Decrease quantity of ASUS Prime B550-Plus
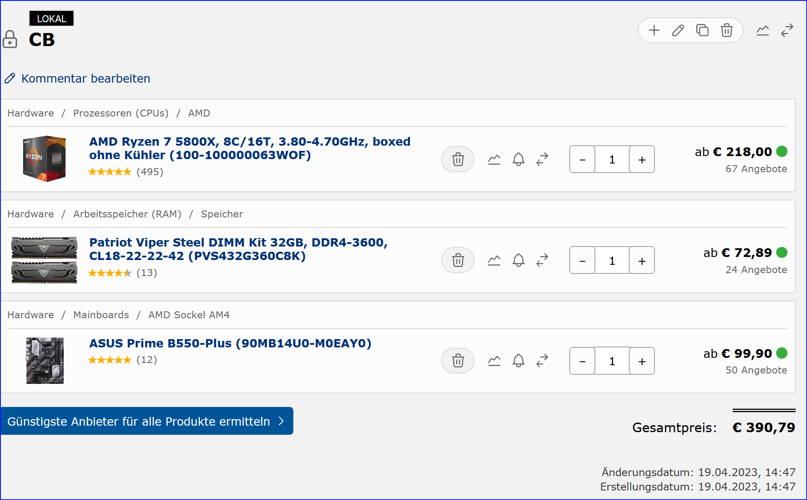Viewport: 807px width, 500px height. tap(582, 361)
